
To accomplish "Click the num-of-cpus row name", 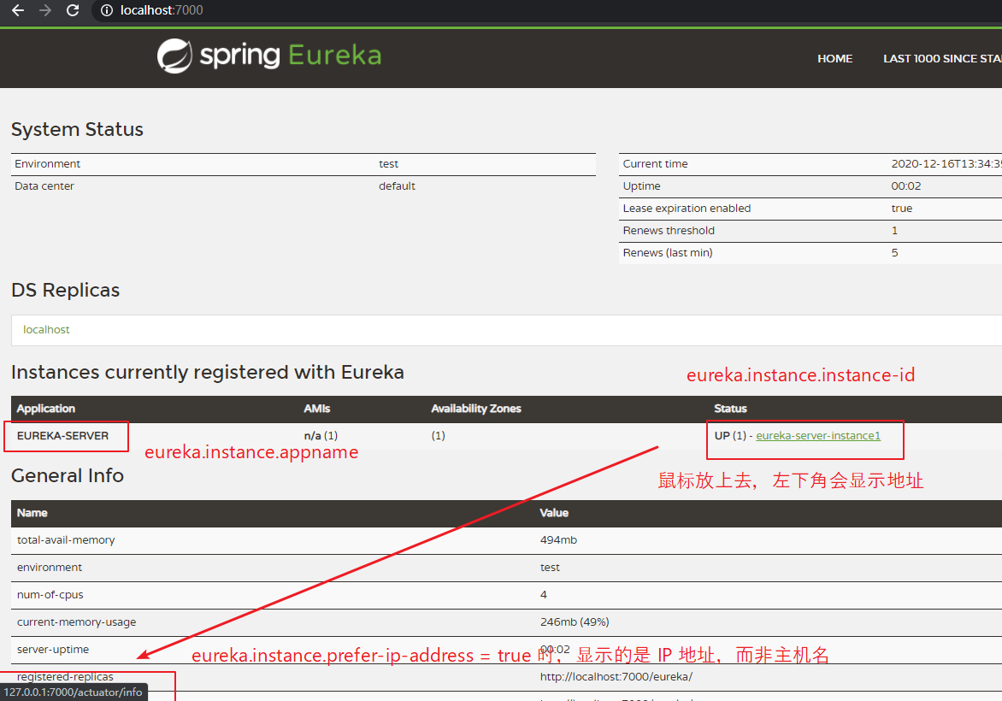I will pyautogui.click(x=50, y=595).
